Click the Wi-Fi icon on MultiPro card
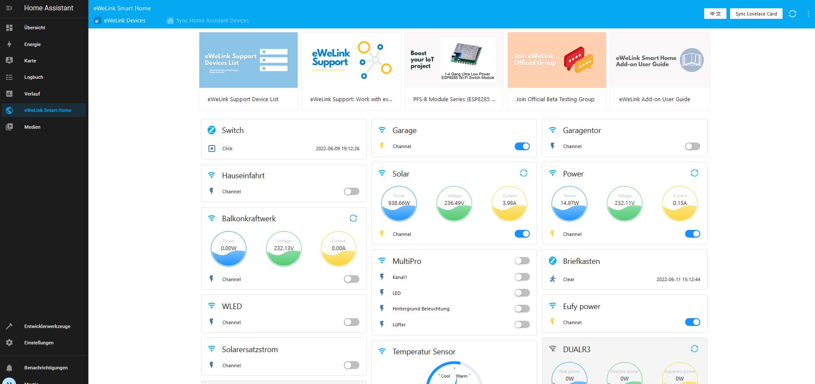The image size is (815, 384). (x=382, y=260)
